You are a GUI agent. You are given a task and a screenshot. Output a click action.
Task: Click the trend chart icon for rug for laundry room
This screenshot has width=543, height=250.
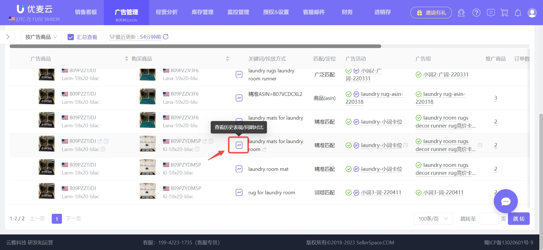pos(239,193)
